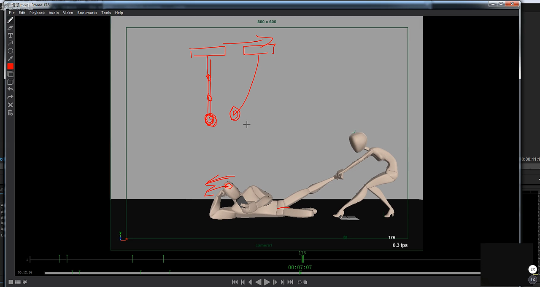
Task: Select the Pencil drawing tool
Action: 11,20
